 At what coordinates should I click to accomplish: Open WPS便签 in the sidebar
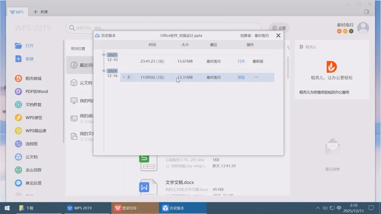coord(29,118)
